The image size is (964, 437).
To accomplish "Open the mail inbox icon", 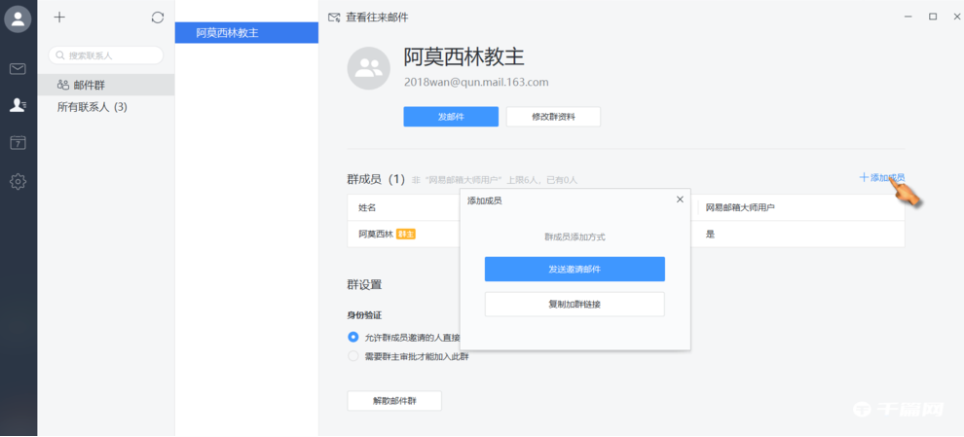I will [18, 69].
